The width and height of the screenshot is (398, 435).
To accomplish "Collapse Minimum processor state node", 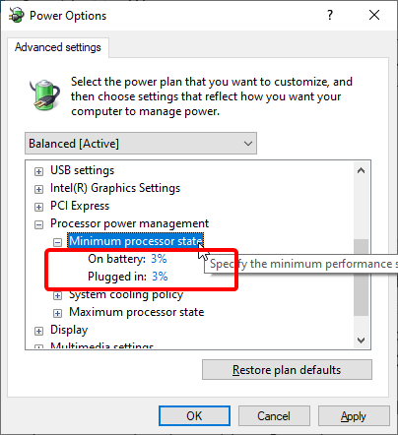I will pyautogui.click(x=57, y=242).
